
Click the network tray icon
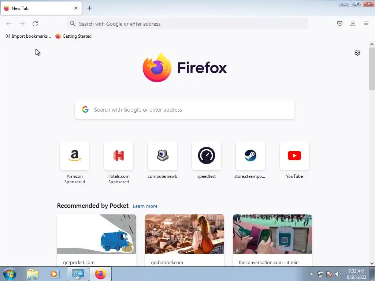click(x=320, y=274)
